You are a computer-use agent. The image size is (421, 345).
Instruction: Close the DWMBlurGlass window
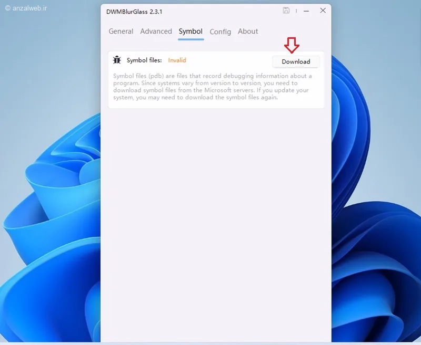pyautogui.click(x=323, y=11)
